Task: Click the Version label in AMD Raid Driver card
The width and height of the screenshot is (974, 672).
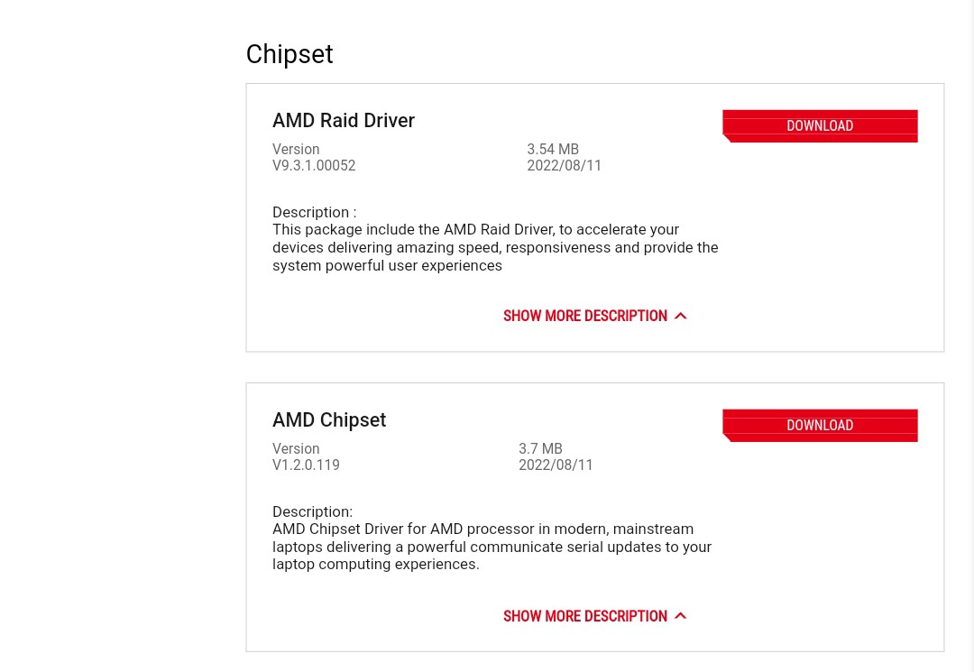Action: tap(296, 150)
